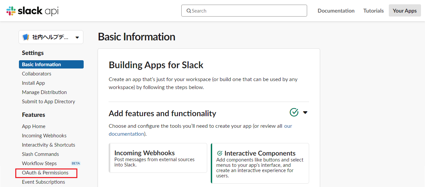This screenshot has width=425, height=187.
Task: Select Basic Information in sidebar
Action: [51, 65]
